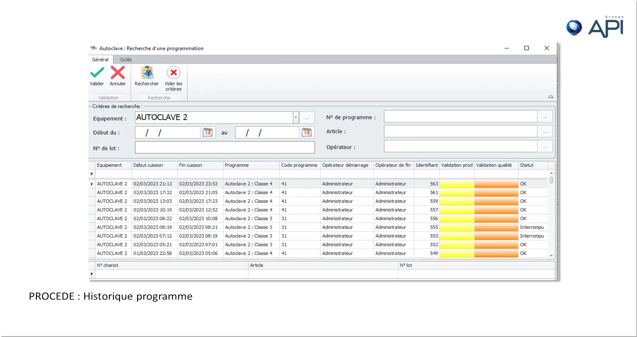Focus the Article input field
Image resolution: width=637 pixels, height=337 pixels.
point(461,131)
